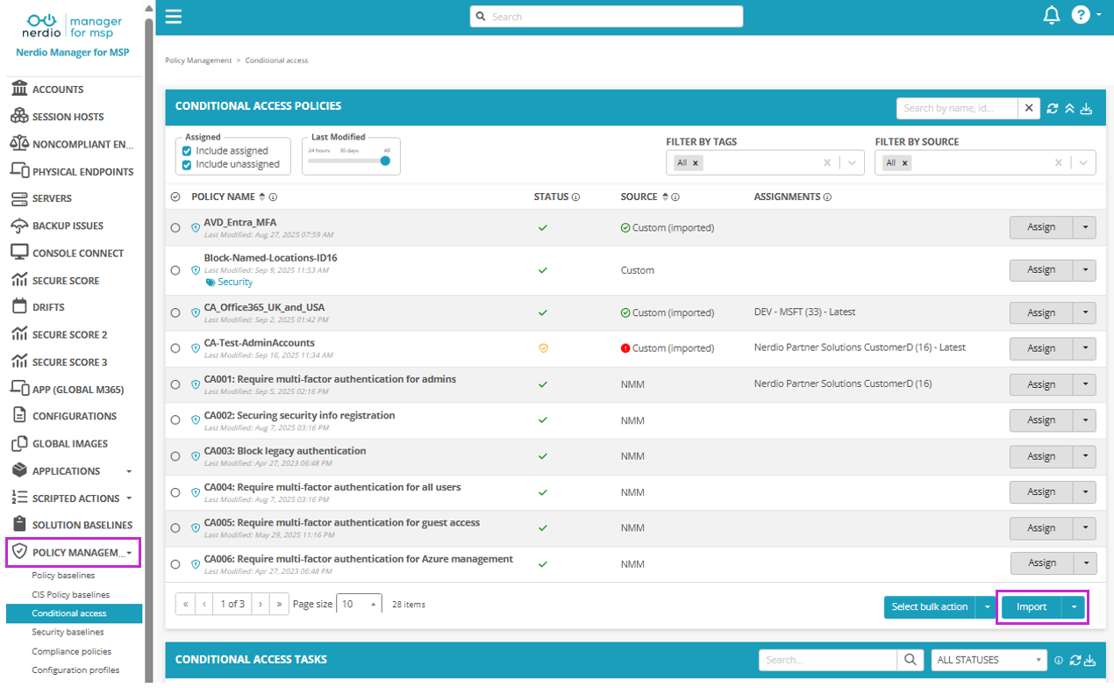The image size is (1114, 688).
Task: Click Drifts calendar icon in sidebar
Action: pos(19,306)
